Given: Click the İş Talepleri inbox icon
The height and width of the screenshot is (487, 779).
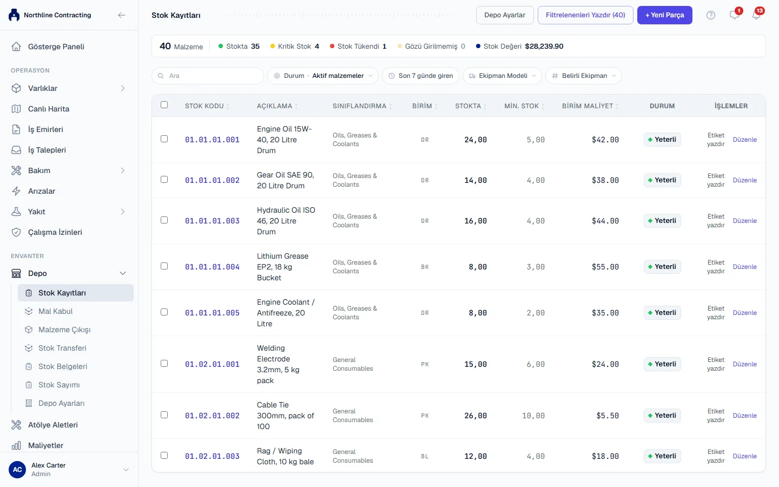Looking at the screenshot, I should click(16, 150).
